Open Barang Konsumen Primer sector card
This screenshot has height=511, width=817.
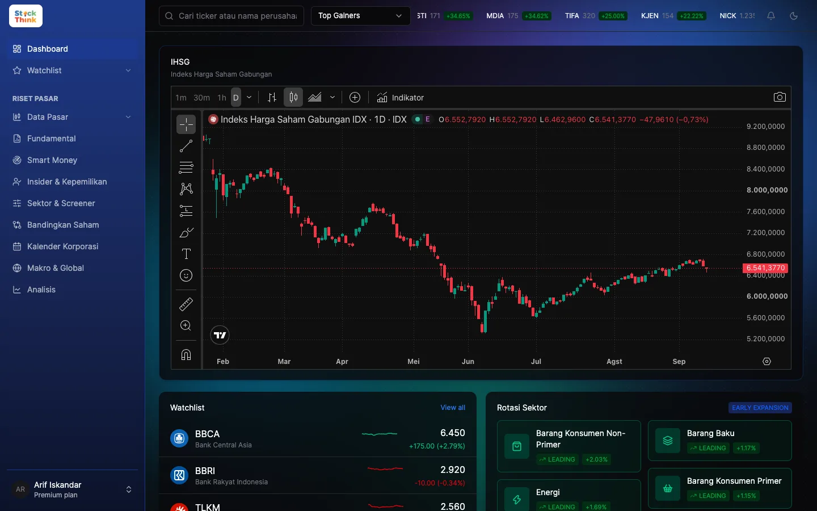(x=720, y=488)
